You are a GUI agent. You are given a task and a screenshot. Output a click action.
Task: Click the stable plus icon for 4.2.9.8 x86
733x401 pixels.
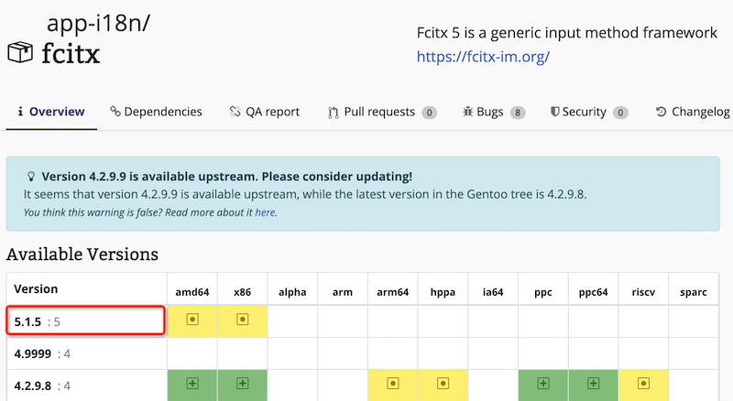(x=242, y=384)
